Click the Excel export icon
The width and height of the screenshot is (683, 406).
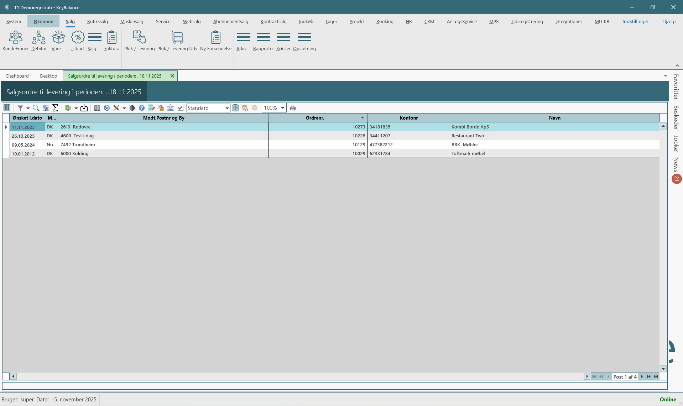pos(68,108)
